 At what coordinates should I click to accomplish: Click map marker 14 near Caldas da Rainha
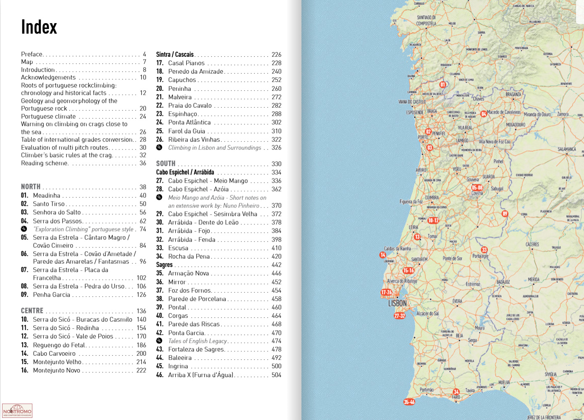383,255
